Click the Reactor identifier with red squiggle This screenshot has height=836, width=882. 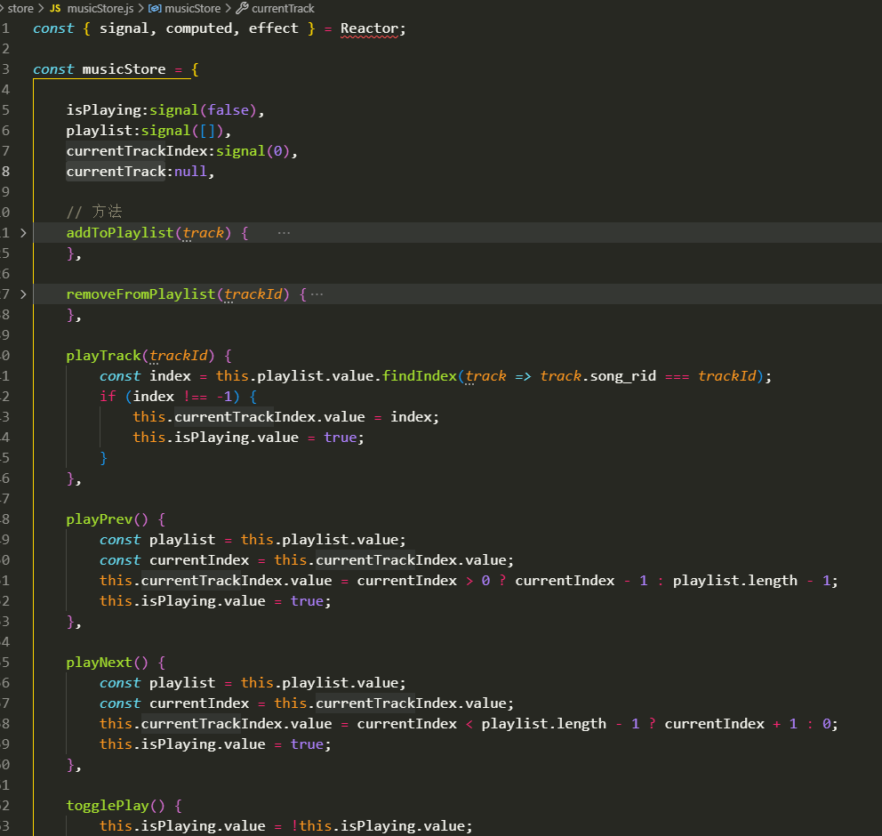point(370,28)
